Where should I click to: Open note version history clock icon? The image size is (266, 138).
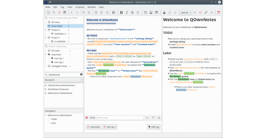tap(96, 12)
